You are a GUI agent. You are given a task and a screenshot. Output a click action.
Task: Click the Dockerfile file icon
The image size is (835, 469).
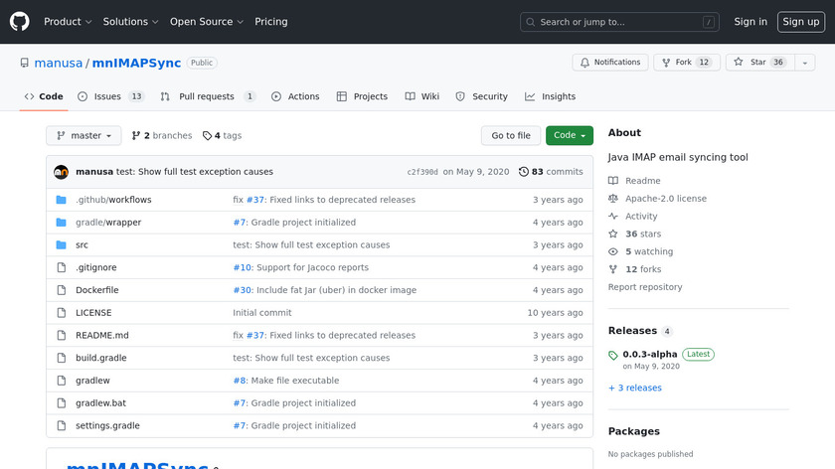[61, 290]
